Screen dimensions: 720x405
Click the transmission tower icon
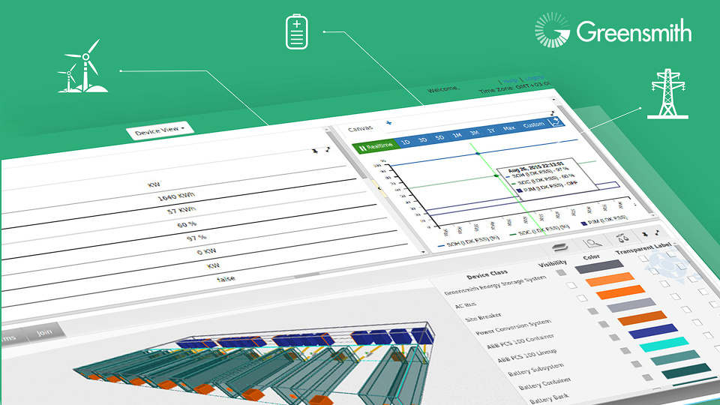662,94
